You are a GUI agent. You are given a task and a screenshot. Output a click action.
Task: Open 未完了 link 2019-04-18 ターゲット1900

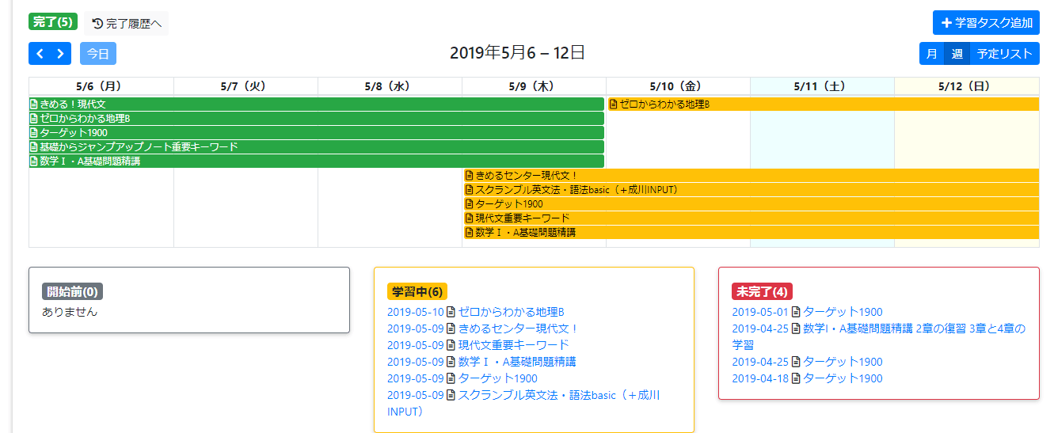[x=807, y=378]
